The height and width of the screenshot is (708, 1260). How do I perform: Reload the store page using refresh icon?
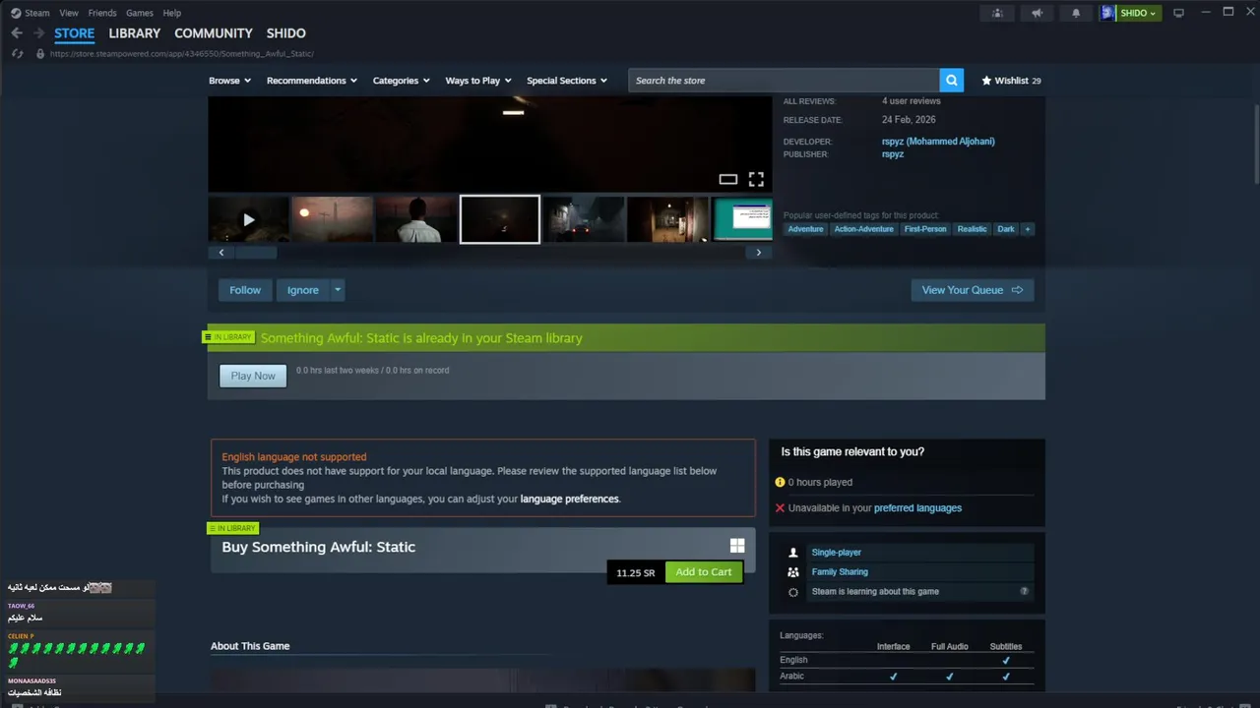click(x=17, y=53)
